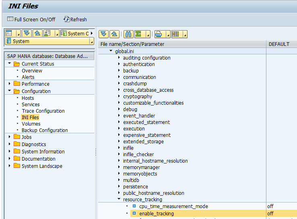Click Collapse All icon in right toolbar

[113, 34]
